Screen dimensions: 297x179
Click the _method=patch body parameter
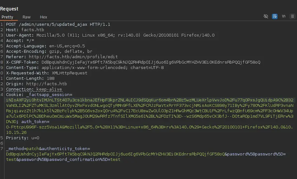23,149
